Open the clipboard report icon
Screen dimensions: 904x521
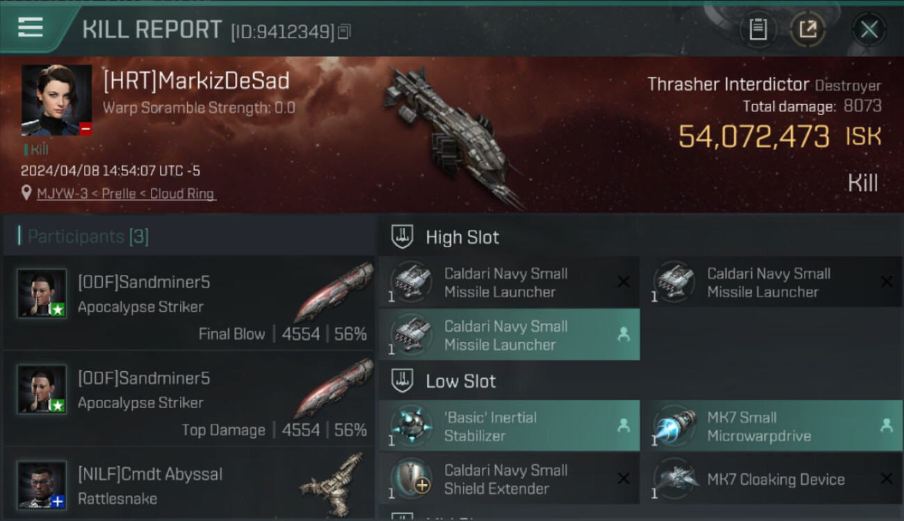[x=758, y=29]
